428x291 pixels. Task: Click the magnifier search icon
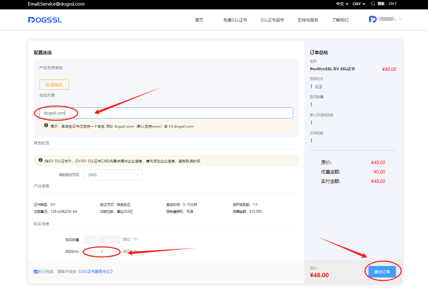[373, 4]
